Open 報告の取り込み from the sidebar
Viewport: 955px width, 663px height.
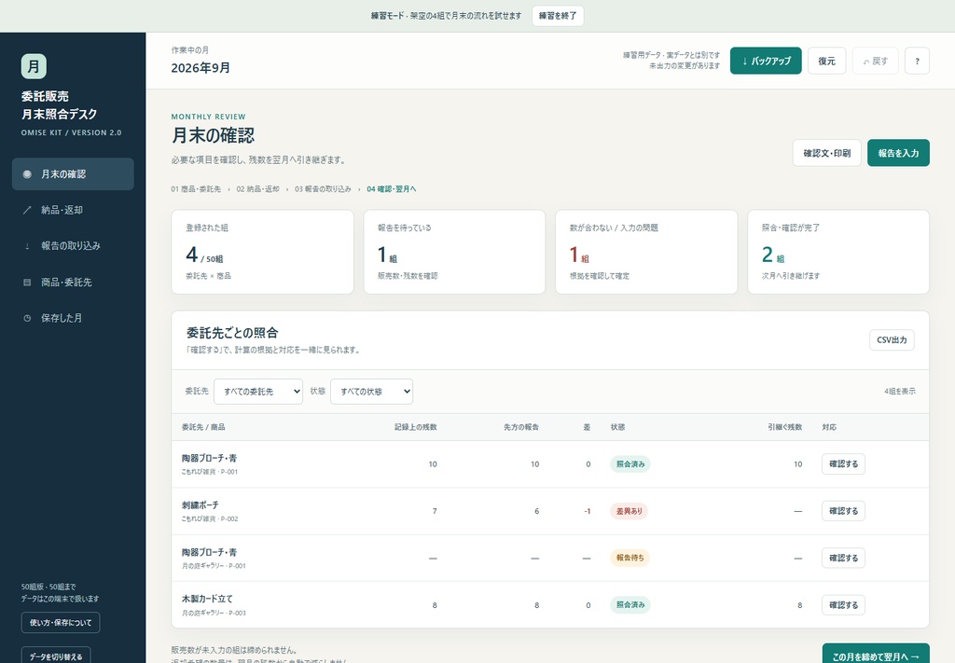[x=73, y=246]
